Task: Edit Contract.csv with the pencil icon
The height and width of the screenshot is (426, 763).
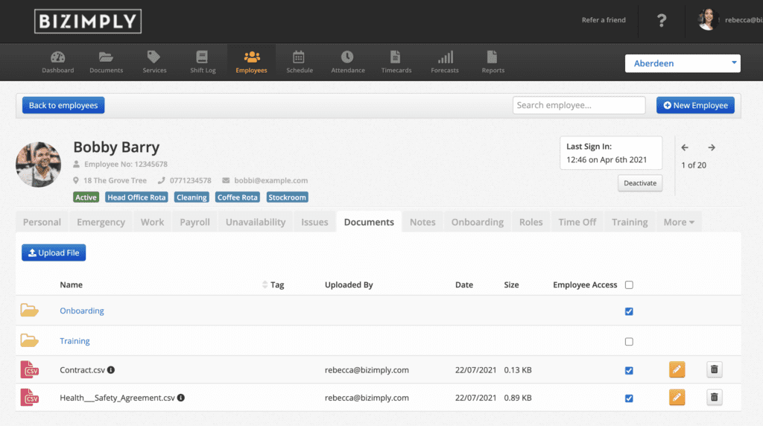Action: (x=677, y=370)
